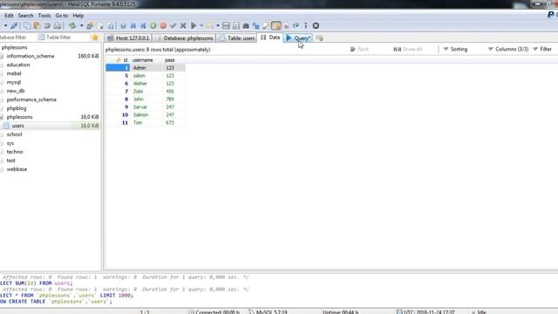Click the black circled X icon in toolbar
Viewport: 558px width, 314px height.
point(316,25)
